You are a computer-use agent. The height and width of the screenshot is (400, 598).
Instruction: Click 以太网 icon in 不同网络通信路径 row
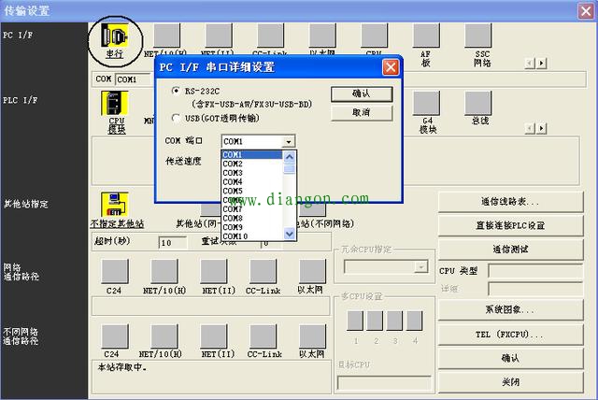(313, 336)
